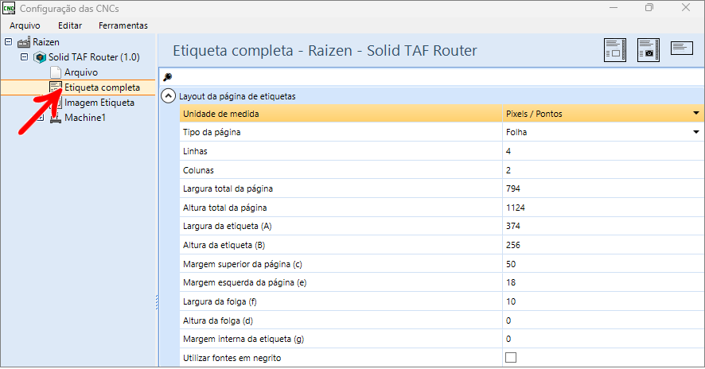Click the search key icon in filter bar
Image resolution: width=705 pixels, height=369 pixels.
(167, 77)
